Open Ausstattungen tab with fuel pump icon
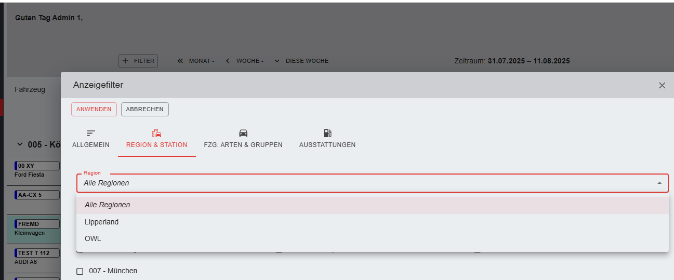This screenshot has height=280, width=674. (x=327, y=139)
